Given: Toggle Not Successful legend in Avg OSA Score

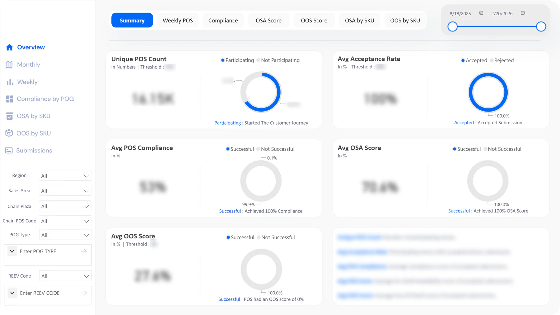Looking at the screenshot, I should pos(502,149).
